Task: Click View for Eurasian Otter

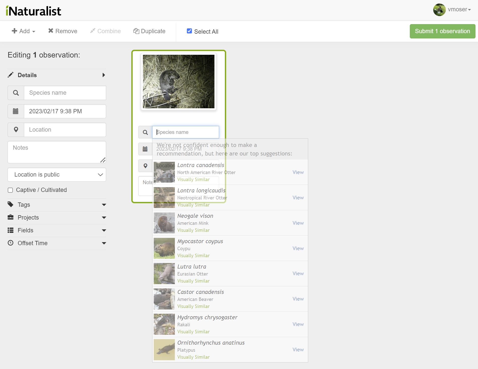Action: pos(298,274)
